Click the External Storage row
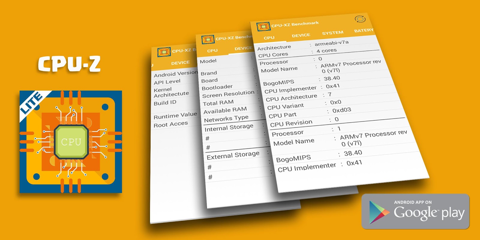This screenshot has height=240, width=480. 238,154
